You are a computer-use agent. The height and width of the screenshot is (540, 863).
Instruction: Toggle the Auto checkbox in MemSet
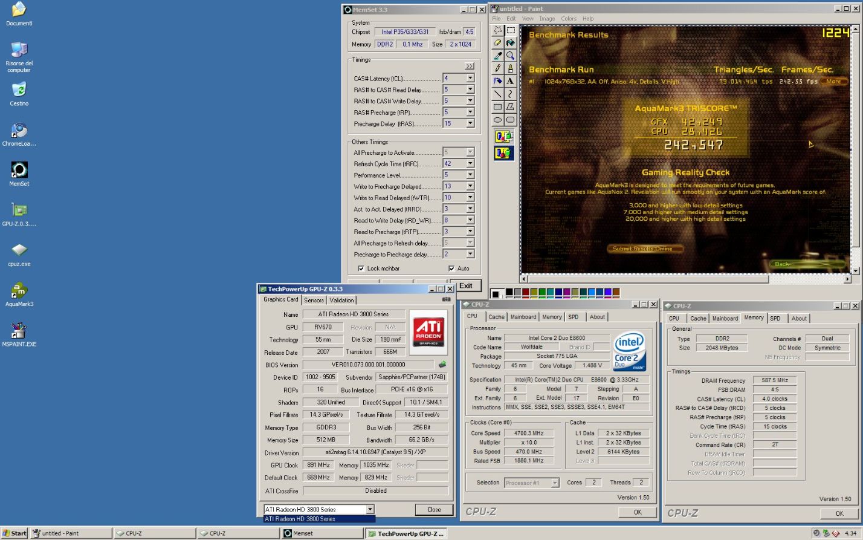451,268
